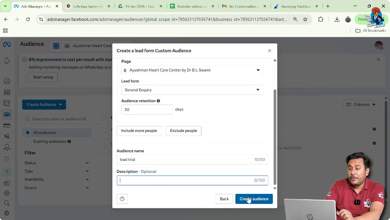Image resolution: width=390 pixels, height=220 pixels.
Task: Click the dialog scrollbar down arrow
Action: (x=275, y=188)
